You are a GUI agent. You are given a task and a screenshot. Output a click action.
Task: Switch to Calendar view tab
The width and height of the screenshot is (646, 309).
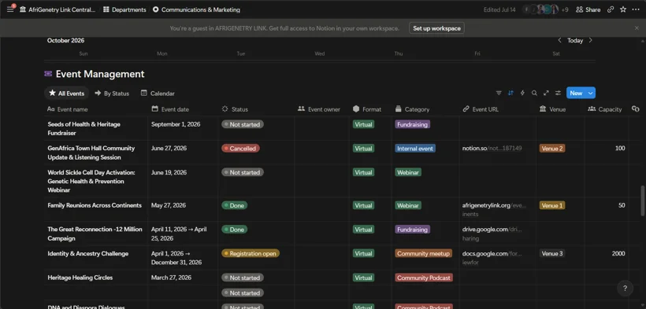[x=158, y=94]
